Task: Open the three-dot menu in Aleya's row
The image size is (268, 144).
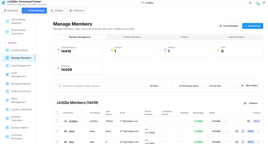Action: point(258,131)
